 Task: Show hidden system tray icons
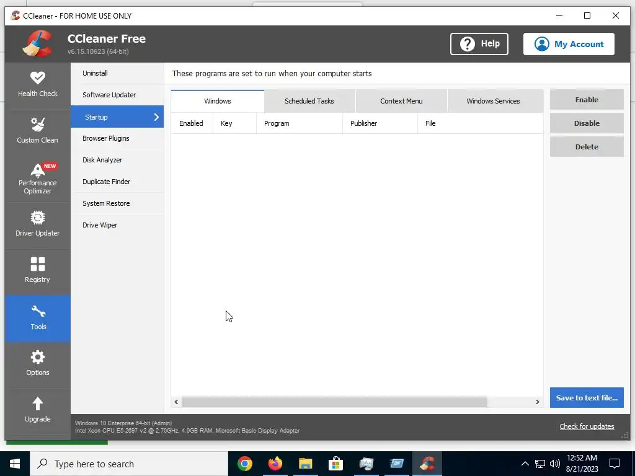(x=525, y=464)
